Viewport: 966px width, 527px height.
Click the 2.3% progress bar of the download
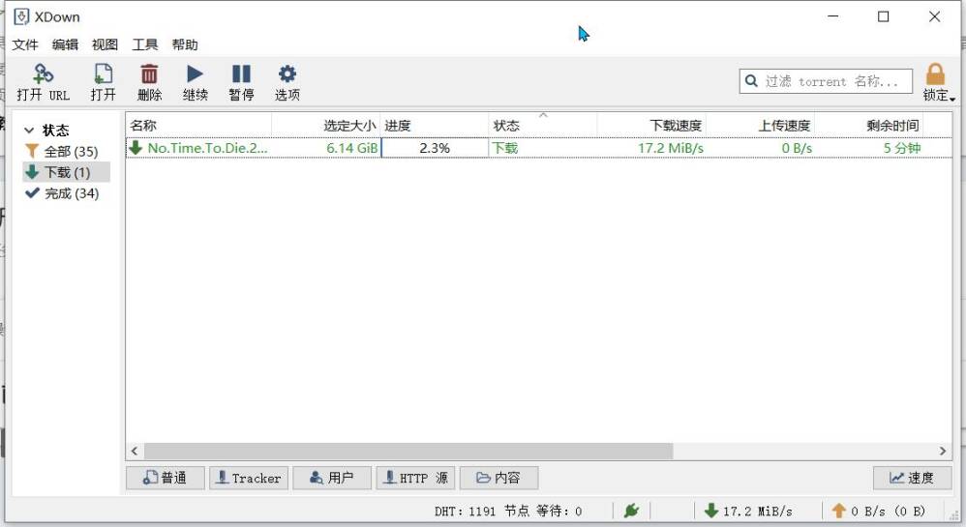pyautogui.click(x=435, y=148)
